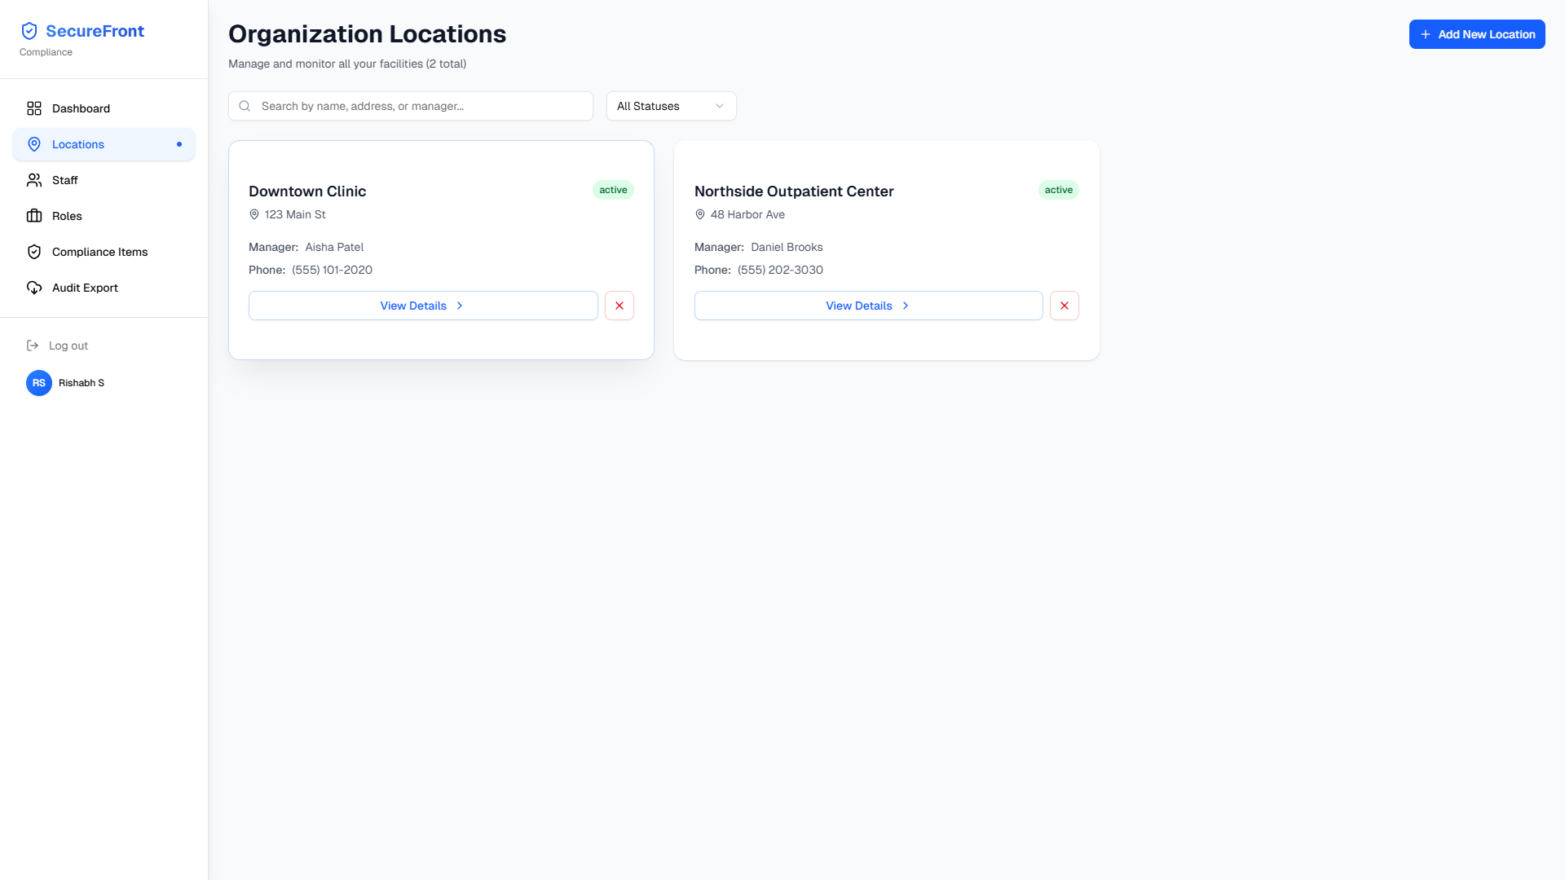View Details for Northside Outpatient Center
Viewport: 1565px width, 880px height.
click(868, 306)
